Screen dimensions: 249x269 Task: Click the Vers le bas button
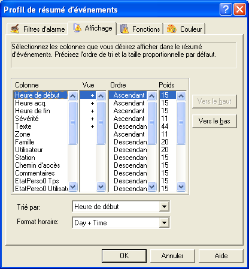point(214,121)
